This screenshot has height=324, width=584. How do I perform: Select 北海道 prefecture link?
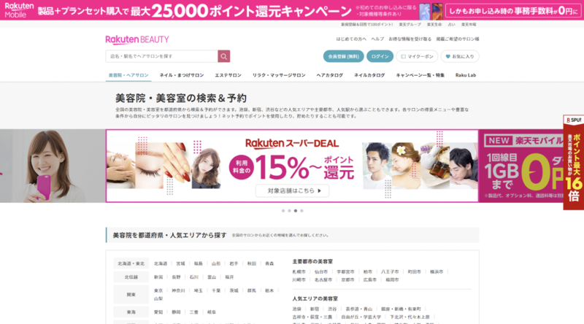[161, 263]
